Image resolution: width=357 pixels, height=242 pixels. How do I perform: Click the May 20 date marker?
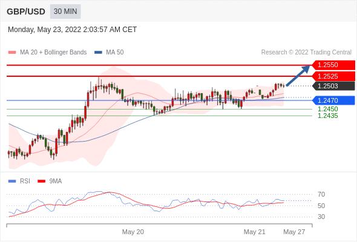click(x=133, y=232)
